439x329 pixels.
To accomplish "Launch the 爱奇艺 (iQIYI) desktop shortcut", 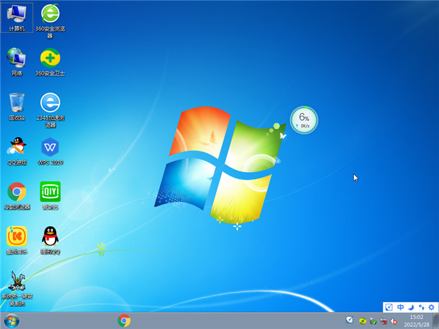I will coord(50,195).
